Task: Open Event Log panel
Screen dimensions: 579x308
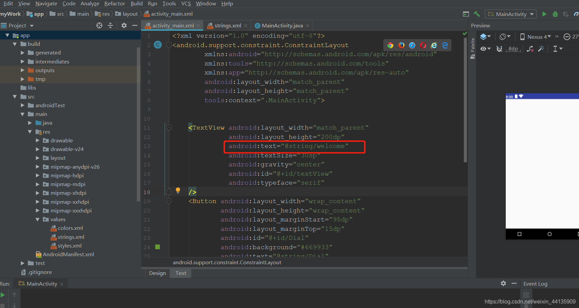Action: point(535,284)
